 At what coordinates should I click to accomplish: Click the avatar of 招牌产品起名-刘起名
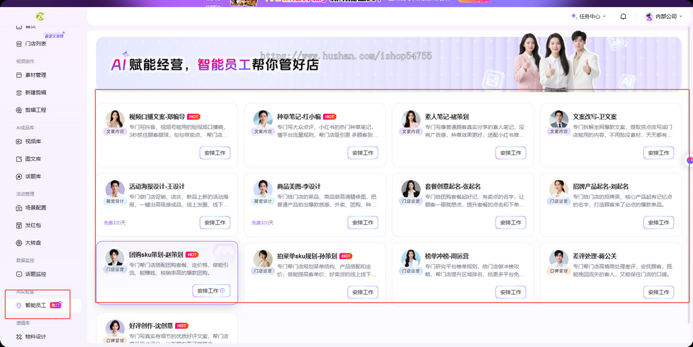pos(558,189)
